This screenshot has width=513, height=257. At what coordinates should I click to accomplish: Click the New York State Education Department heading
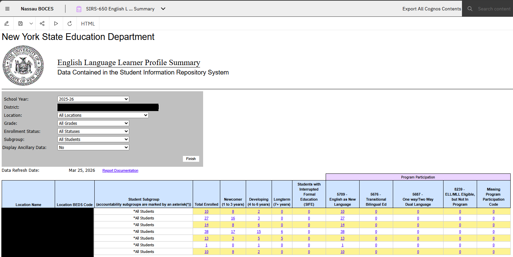click(78, 37)
